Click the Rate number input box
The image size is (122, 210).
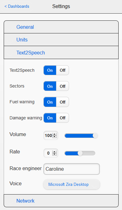(51, 153)
